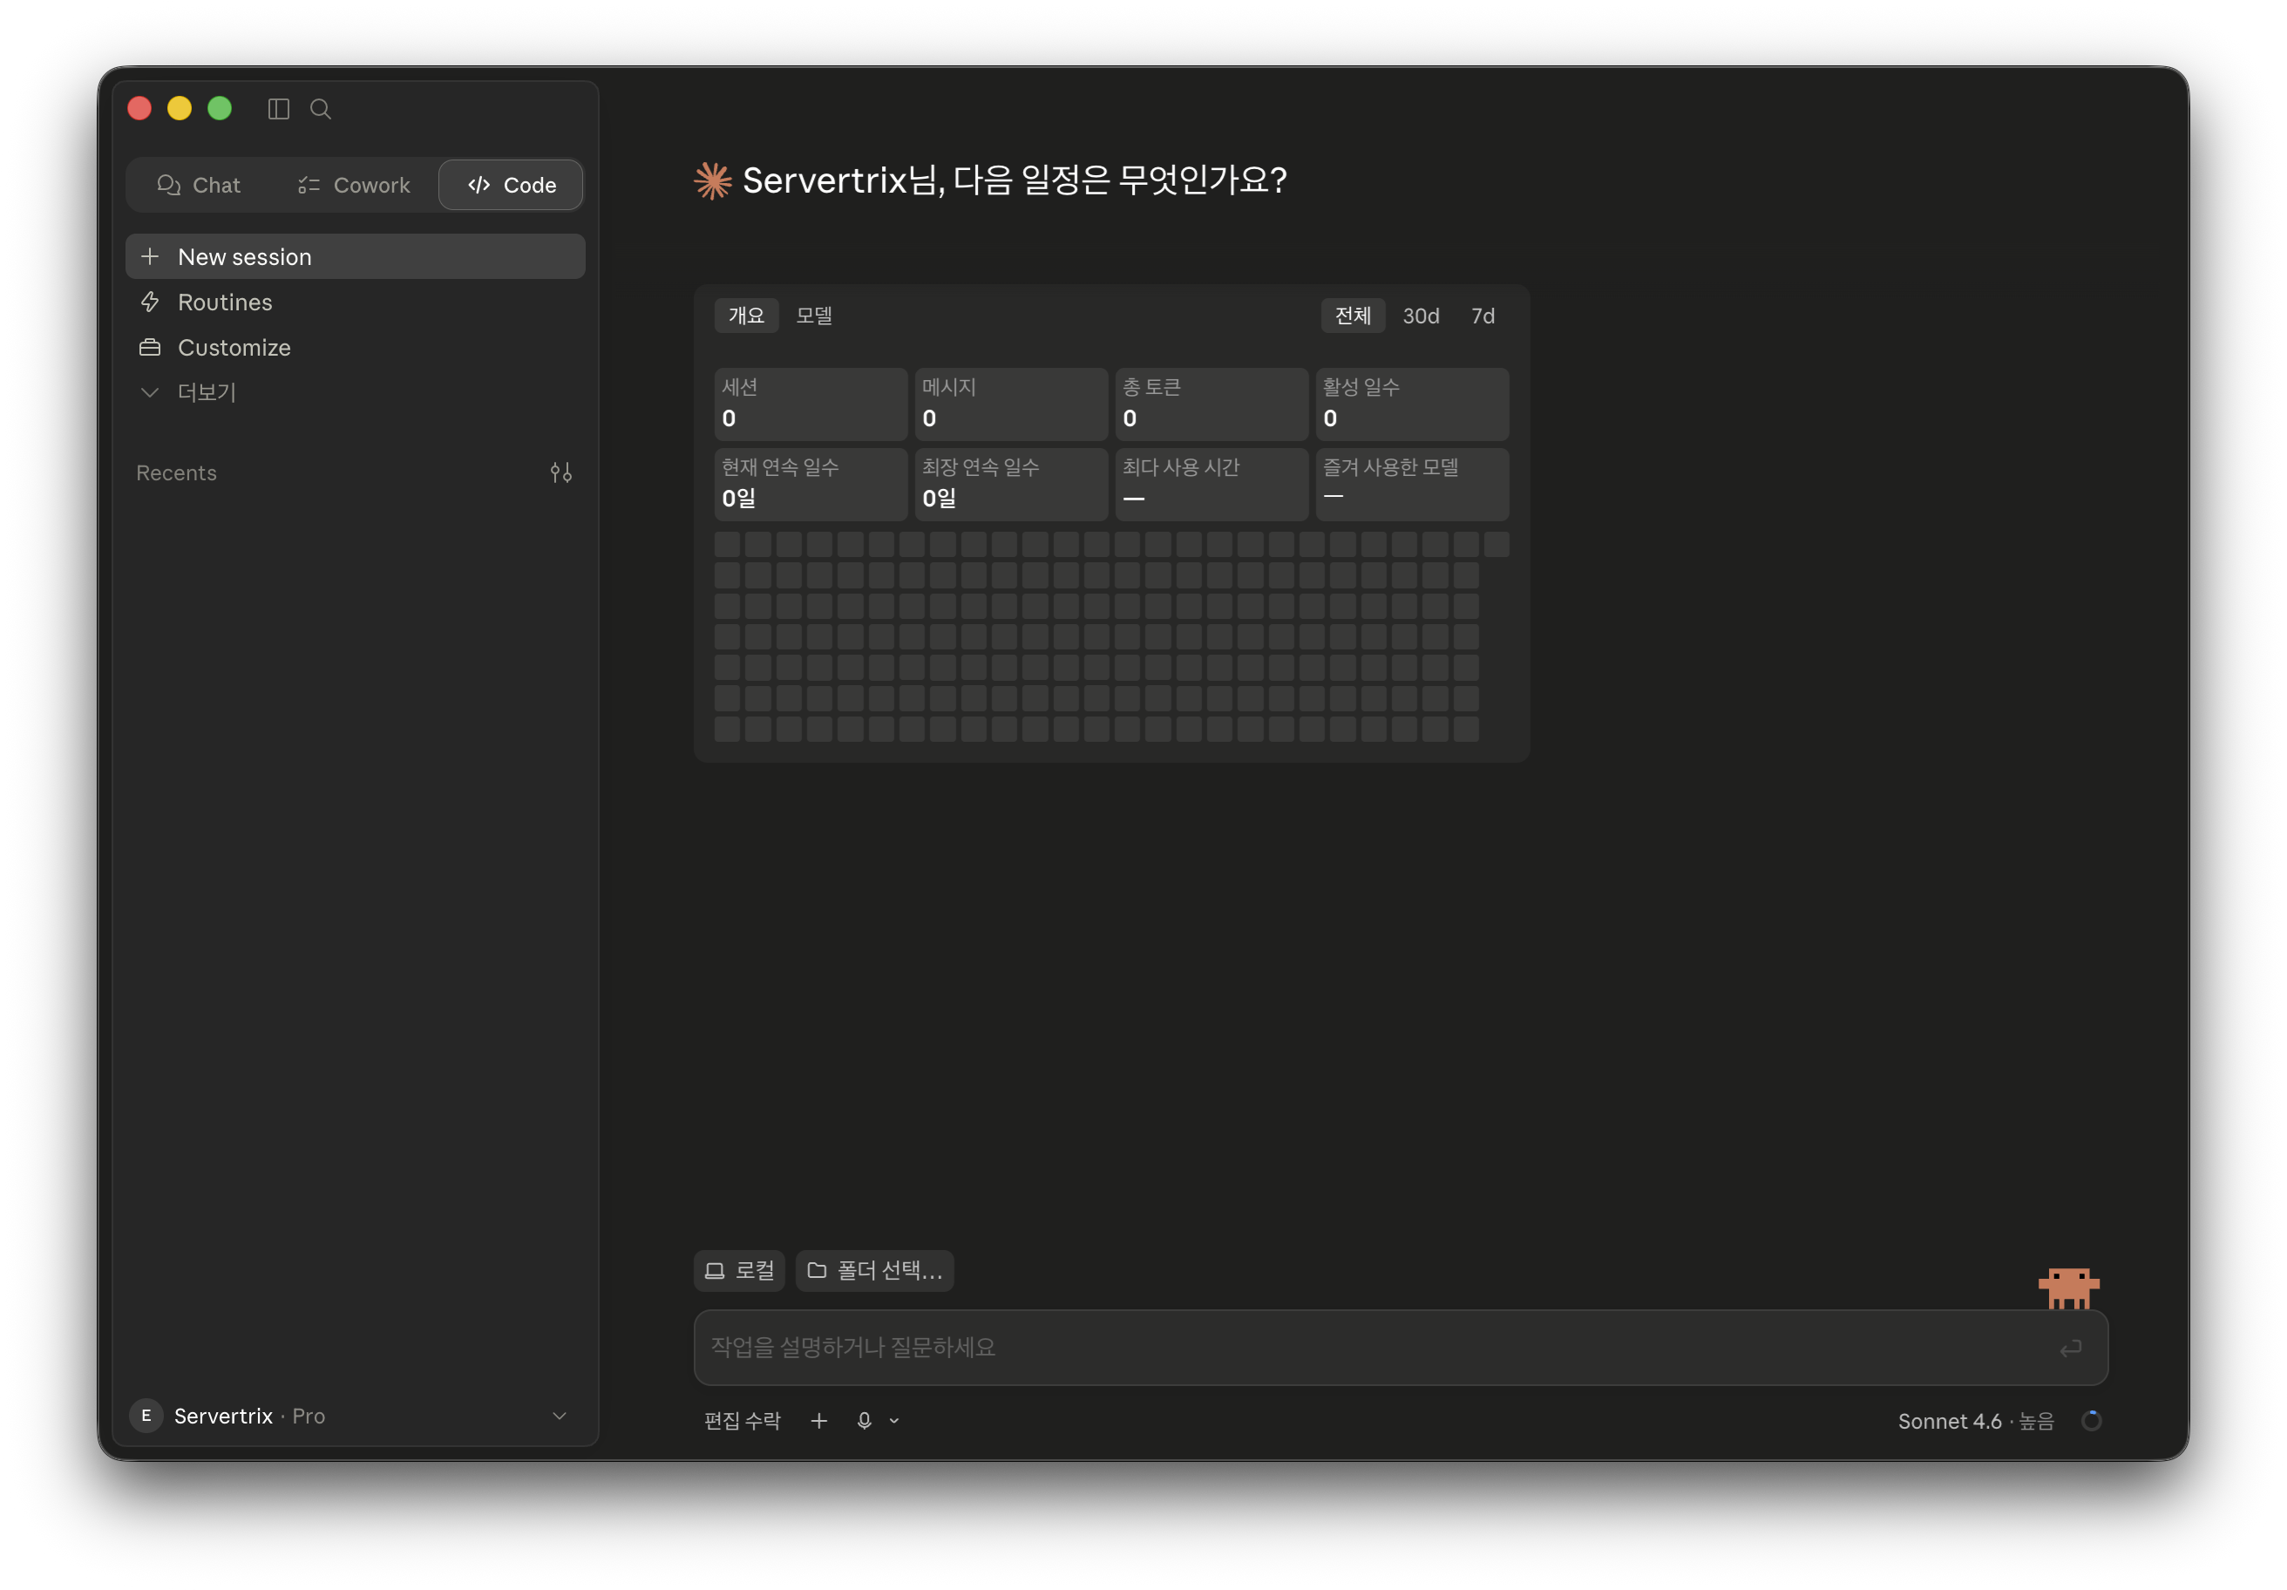This screenshot has width=2287, height=1590.
Task: Open the search magnifier icon
Action: (x=321, y=109)
